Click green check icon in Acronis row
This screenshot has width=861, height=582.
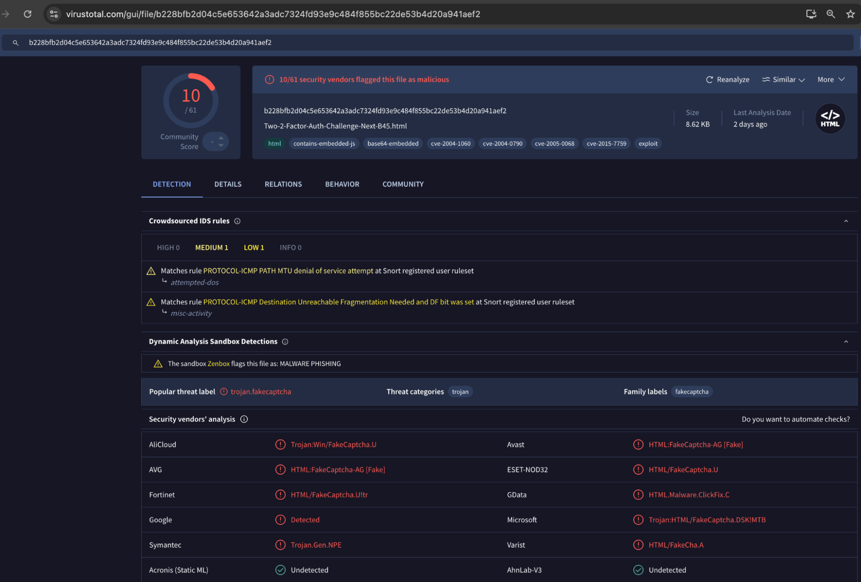coord(280,570)
